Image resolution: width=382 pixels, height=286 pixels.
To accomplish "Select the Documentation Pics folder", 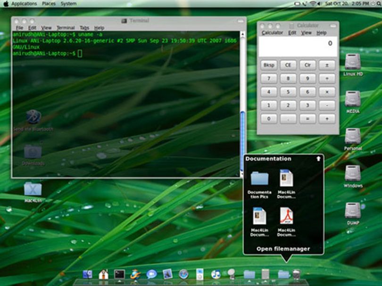I will coord(259,184).
